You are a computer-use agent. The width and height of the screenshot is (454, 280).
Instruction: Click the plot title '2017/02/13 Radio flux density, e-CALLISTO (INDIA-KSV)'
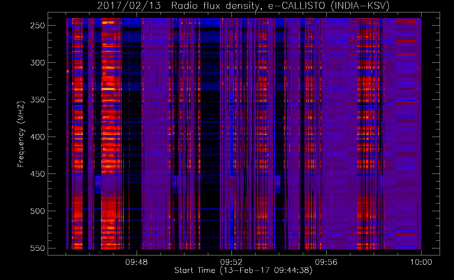(x=243, y=6)
